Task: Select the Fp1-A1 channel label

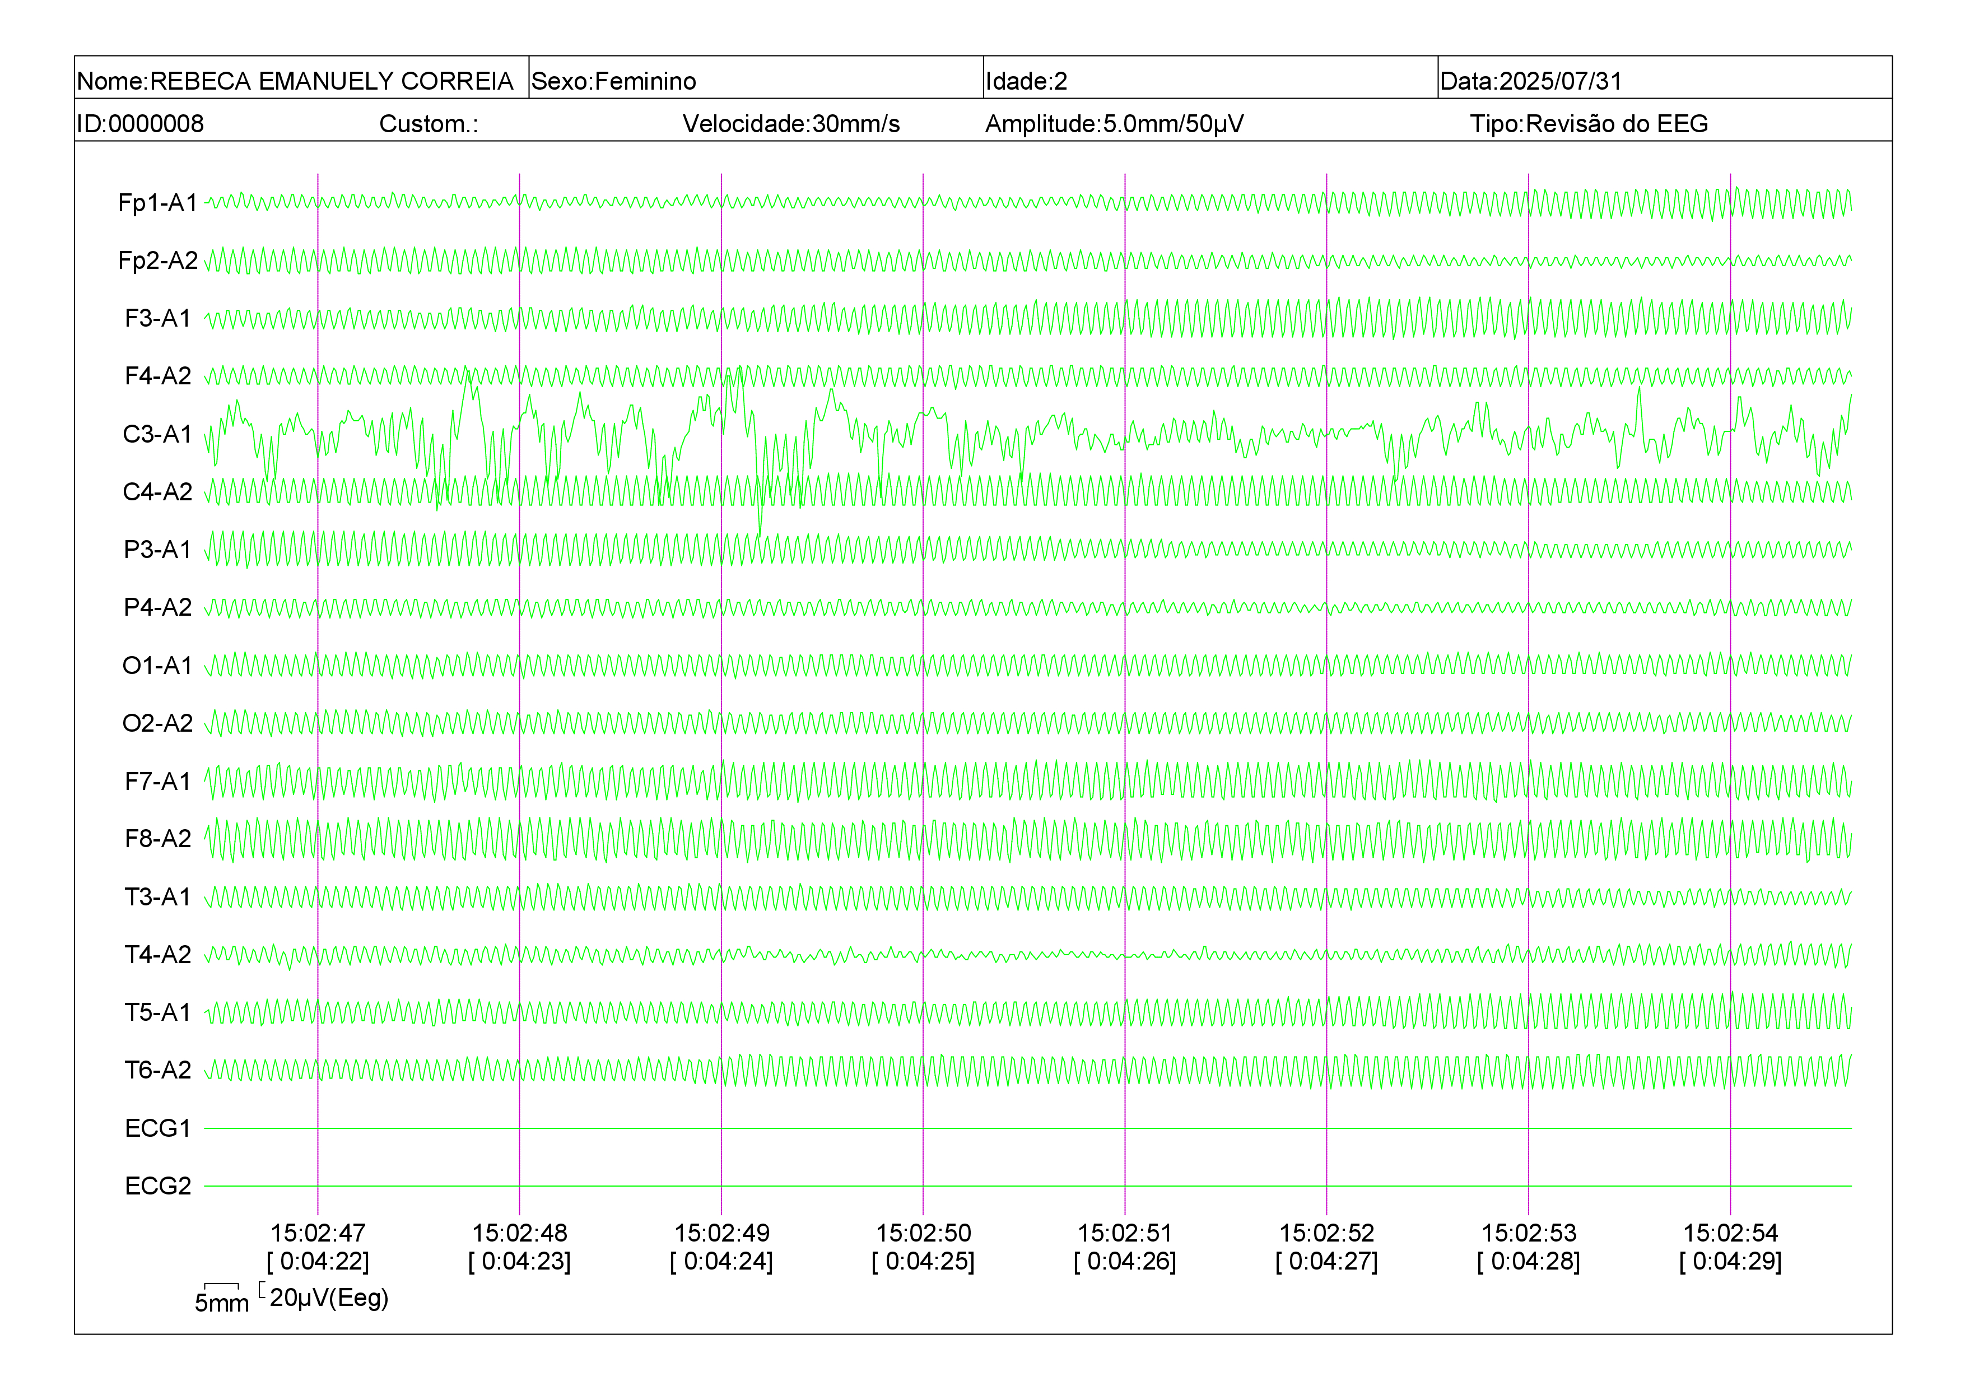Action: (x=159, y=203)
